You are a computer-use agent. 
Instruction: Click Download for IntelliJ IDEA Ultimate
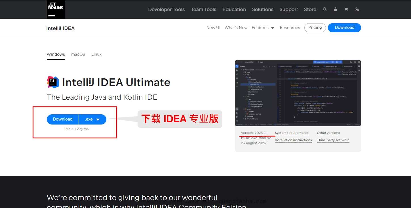pyautogui.click(x=63, y=119)
